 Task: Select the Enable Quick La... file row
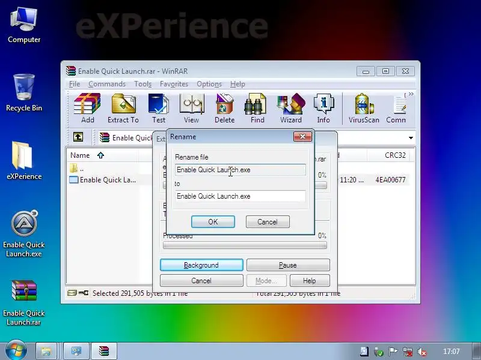(x=103, y=179)
